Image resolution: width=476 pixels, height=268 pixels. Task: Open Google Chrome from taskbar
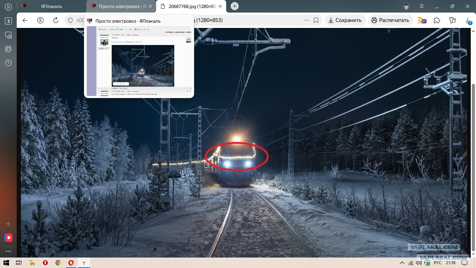click(x=58, y=263)
